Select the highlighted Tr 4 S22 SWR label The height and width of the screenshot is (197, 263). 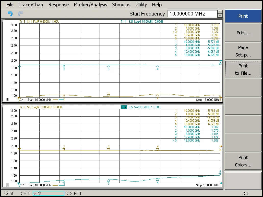[x=140, y=107]
